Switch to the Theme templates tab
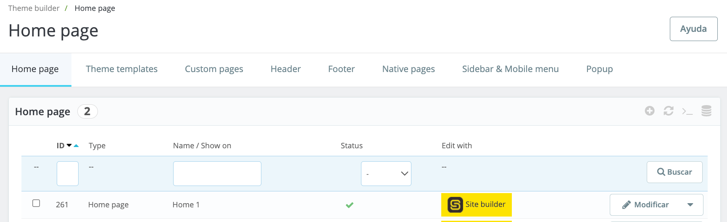 pyautogui.click(x=121, y=69)
